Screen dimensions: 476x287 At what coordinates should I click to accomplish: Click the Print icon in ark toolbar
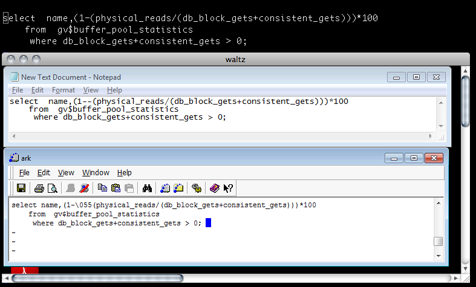click(39, 189)
